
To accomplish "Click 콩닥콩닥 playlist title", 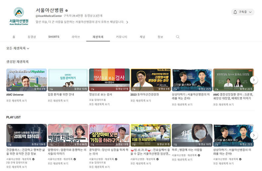I will pos(108,152).
